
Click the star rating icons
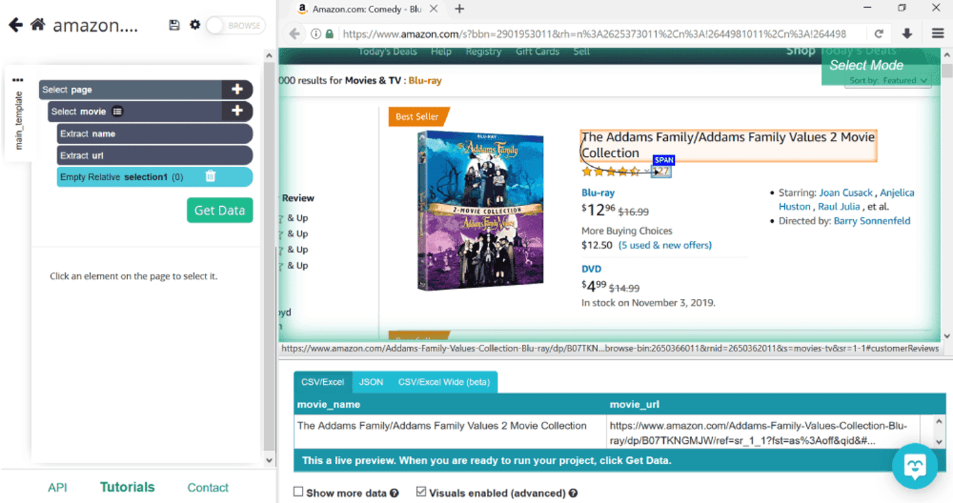pos(611,171)
